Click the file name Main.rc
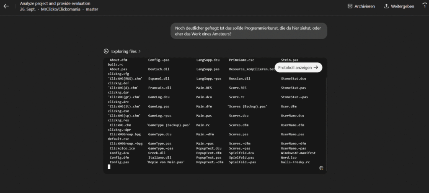Viewport: 429px width, 193px height. point(203,125)
